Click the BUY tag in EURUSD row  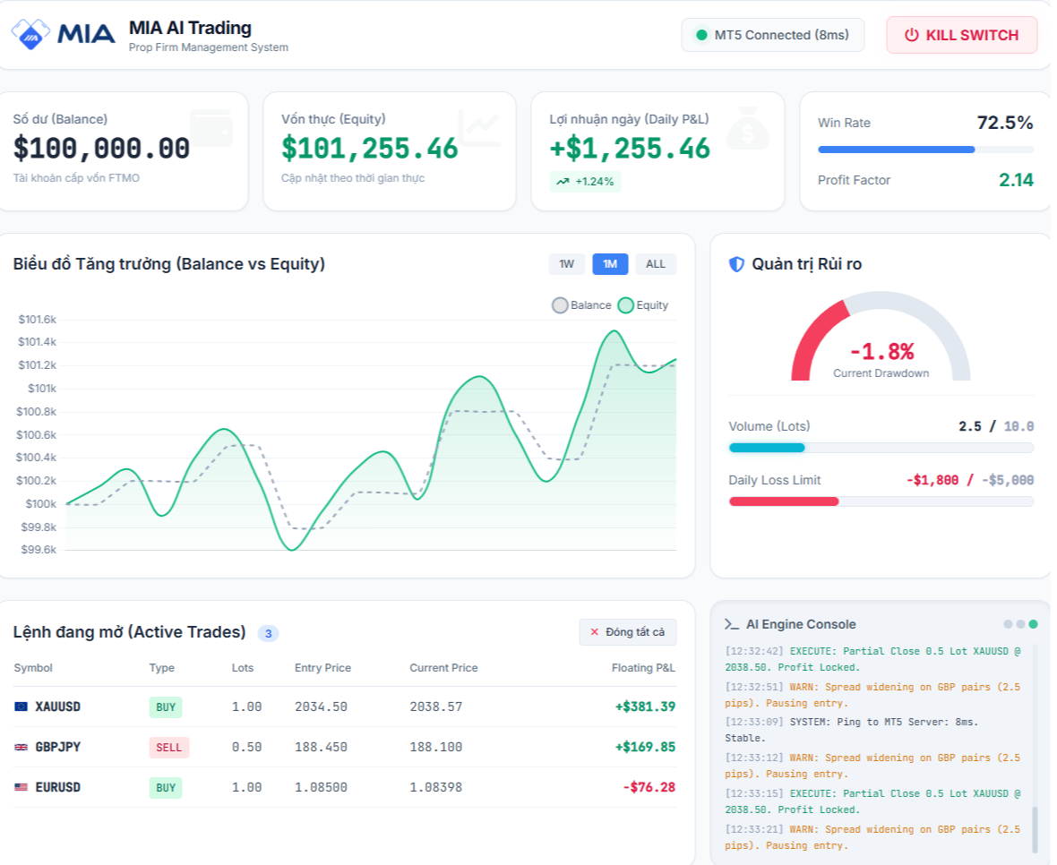[166, 787]
